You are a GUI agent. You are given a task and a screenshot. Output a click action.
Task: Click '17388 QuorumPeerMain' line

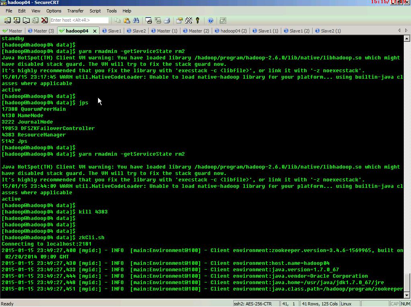pyautogui.click(x=34, y=109)
